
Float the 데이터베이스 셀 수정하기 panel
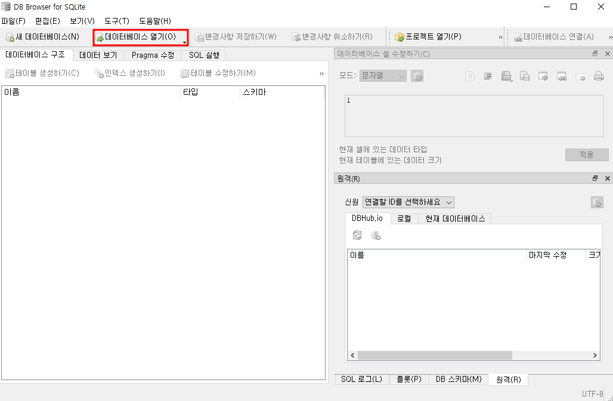point(595,54)
